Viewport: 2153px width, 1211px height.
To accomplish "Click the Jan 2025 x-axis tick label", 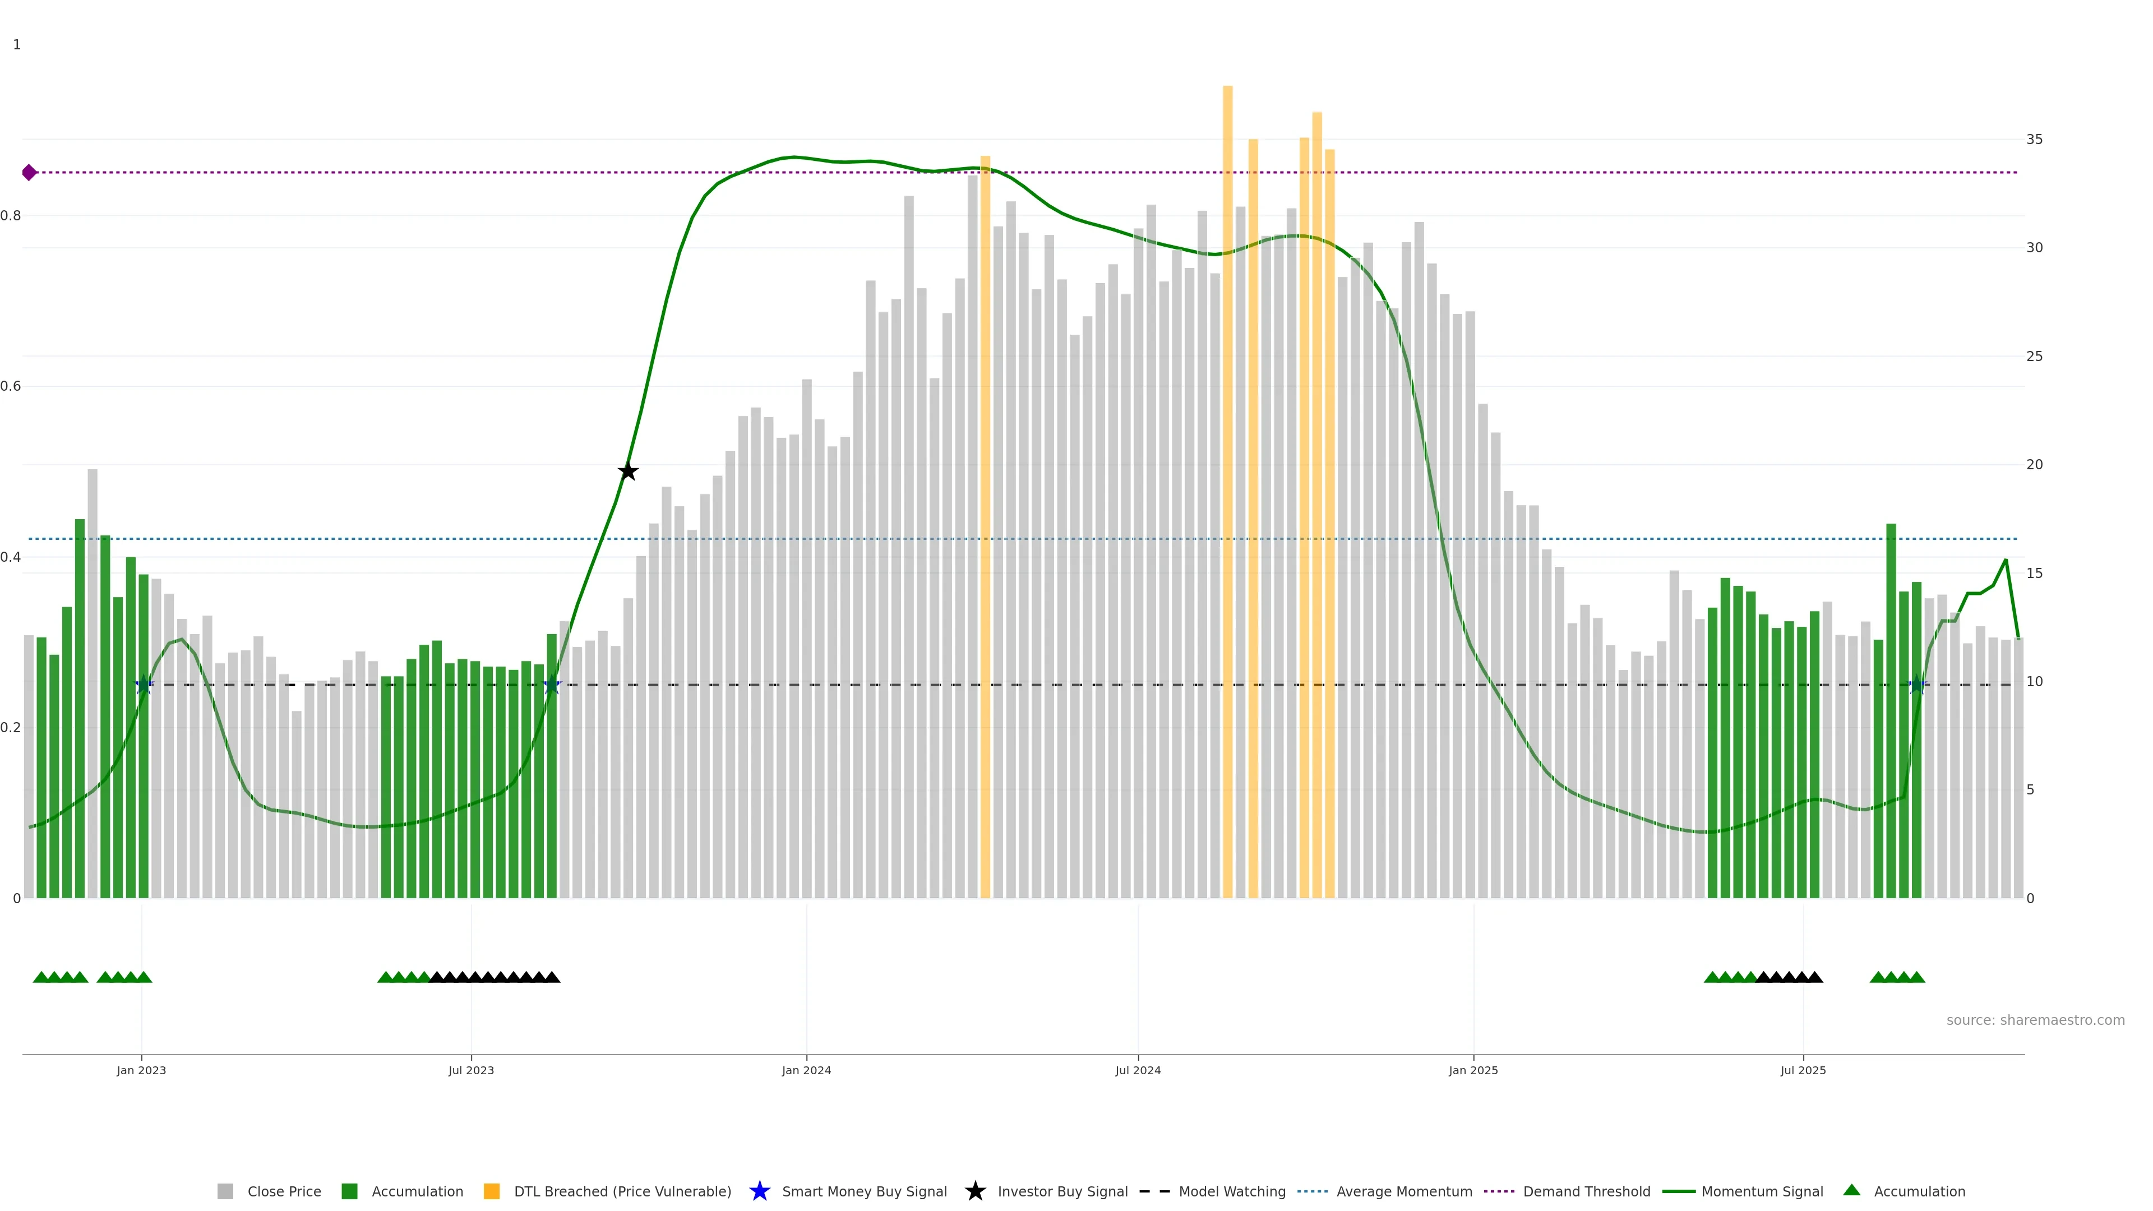I will [1473, 1070].
